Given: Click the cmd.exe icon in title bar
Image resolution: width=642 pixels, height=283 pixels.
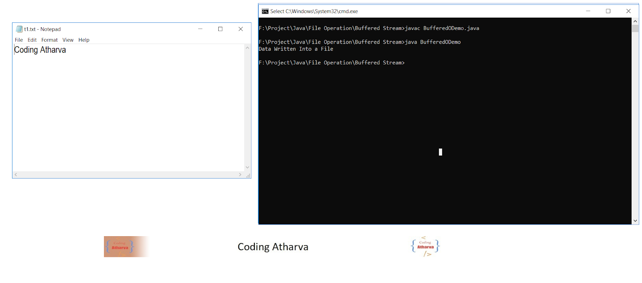Looking at the screenshot, I should coord(265,11).
